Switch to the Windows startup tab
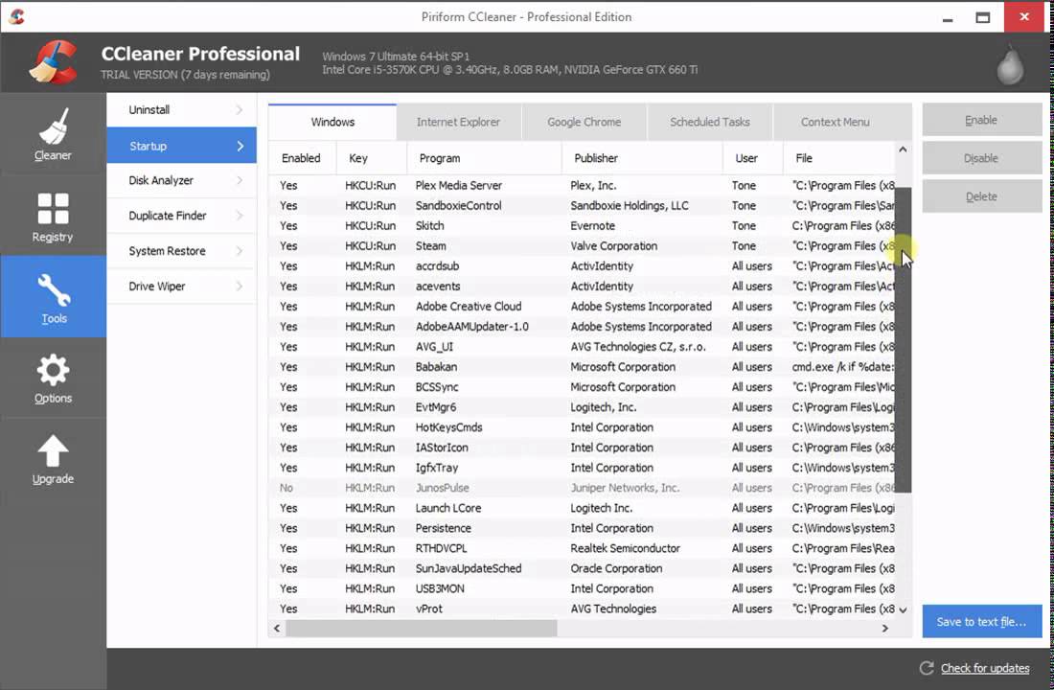 [332, 122]
